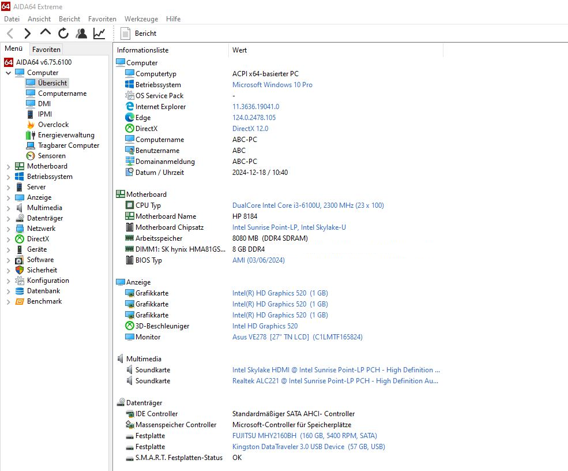Click the DirectX 12.0 value link
The image size is (568, 471).
point(250,129)
